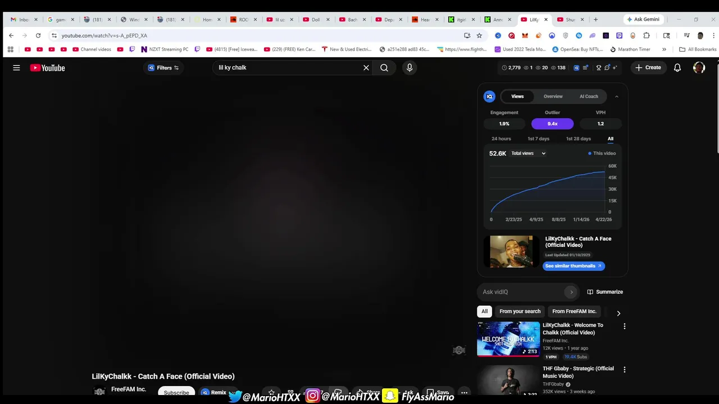719x404 pixels.
Task: Open FreeFAM Inc. channel link
Action: (x=129, y=389)
